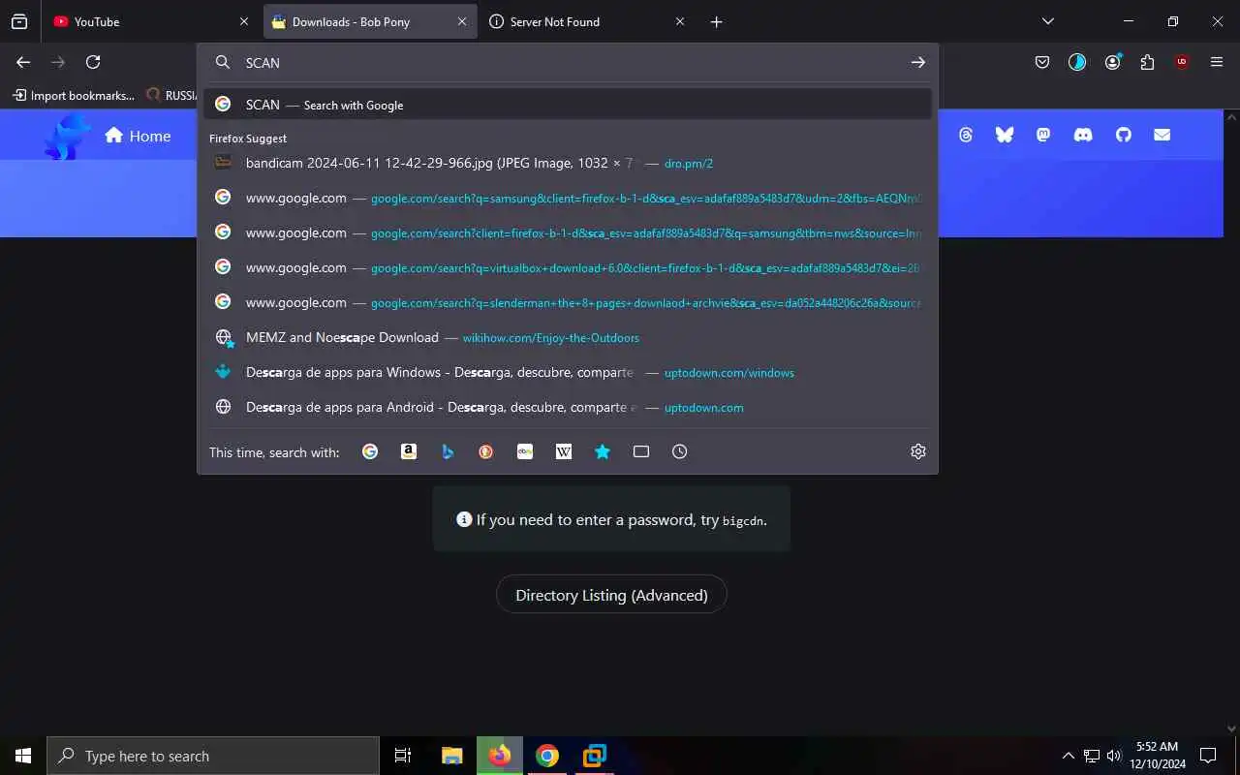Search open tabs using the tab icon

click(641, 451)
